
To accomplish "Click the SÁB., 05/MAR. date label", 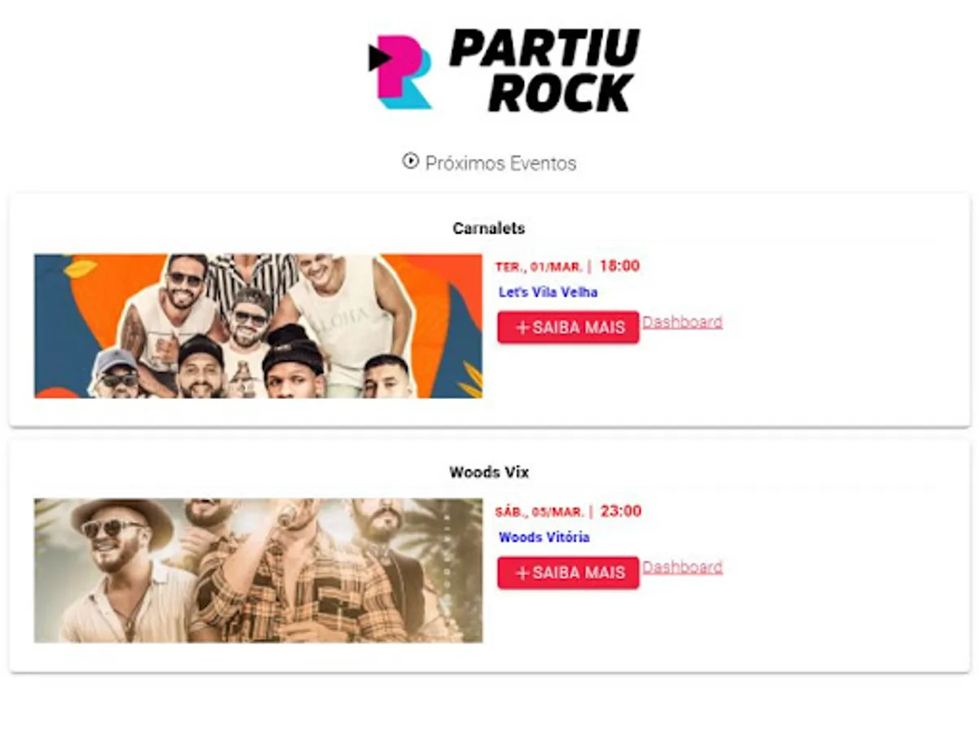I will click(540, 511).
